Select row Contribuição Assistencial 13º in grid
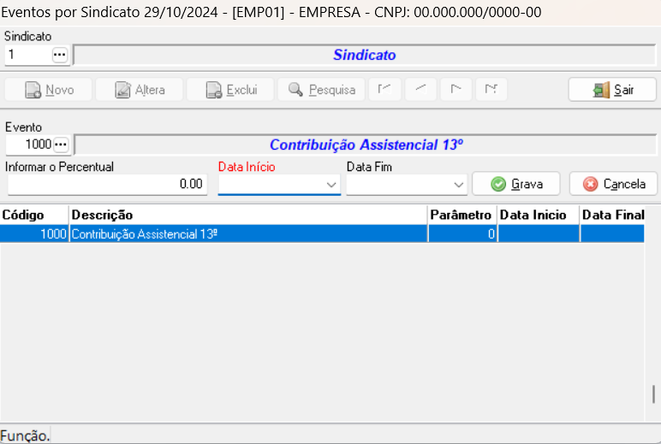This screenshot has width=661, height=444. click(322, 234)
